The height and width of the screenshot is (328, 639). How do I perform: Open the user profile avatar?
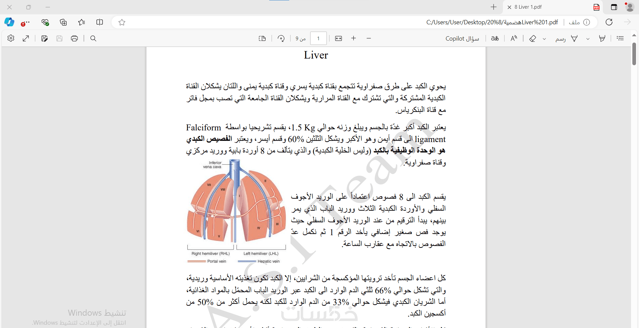(629, 7)
